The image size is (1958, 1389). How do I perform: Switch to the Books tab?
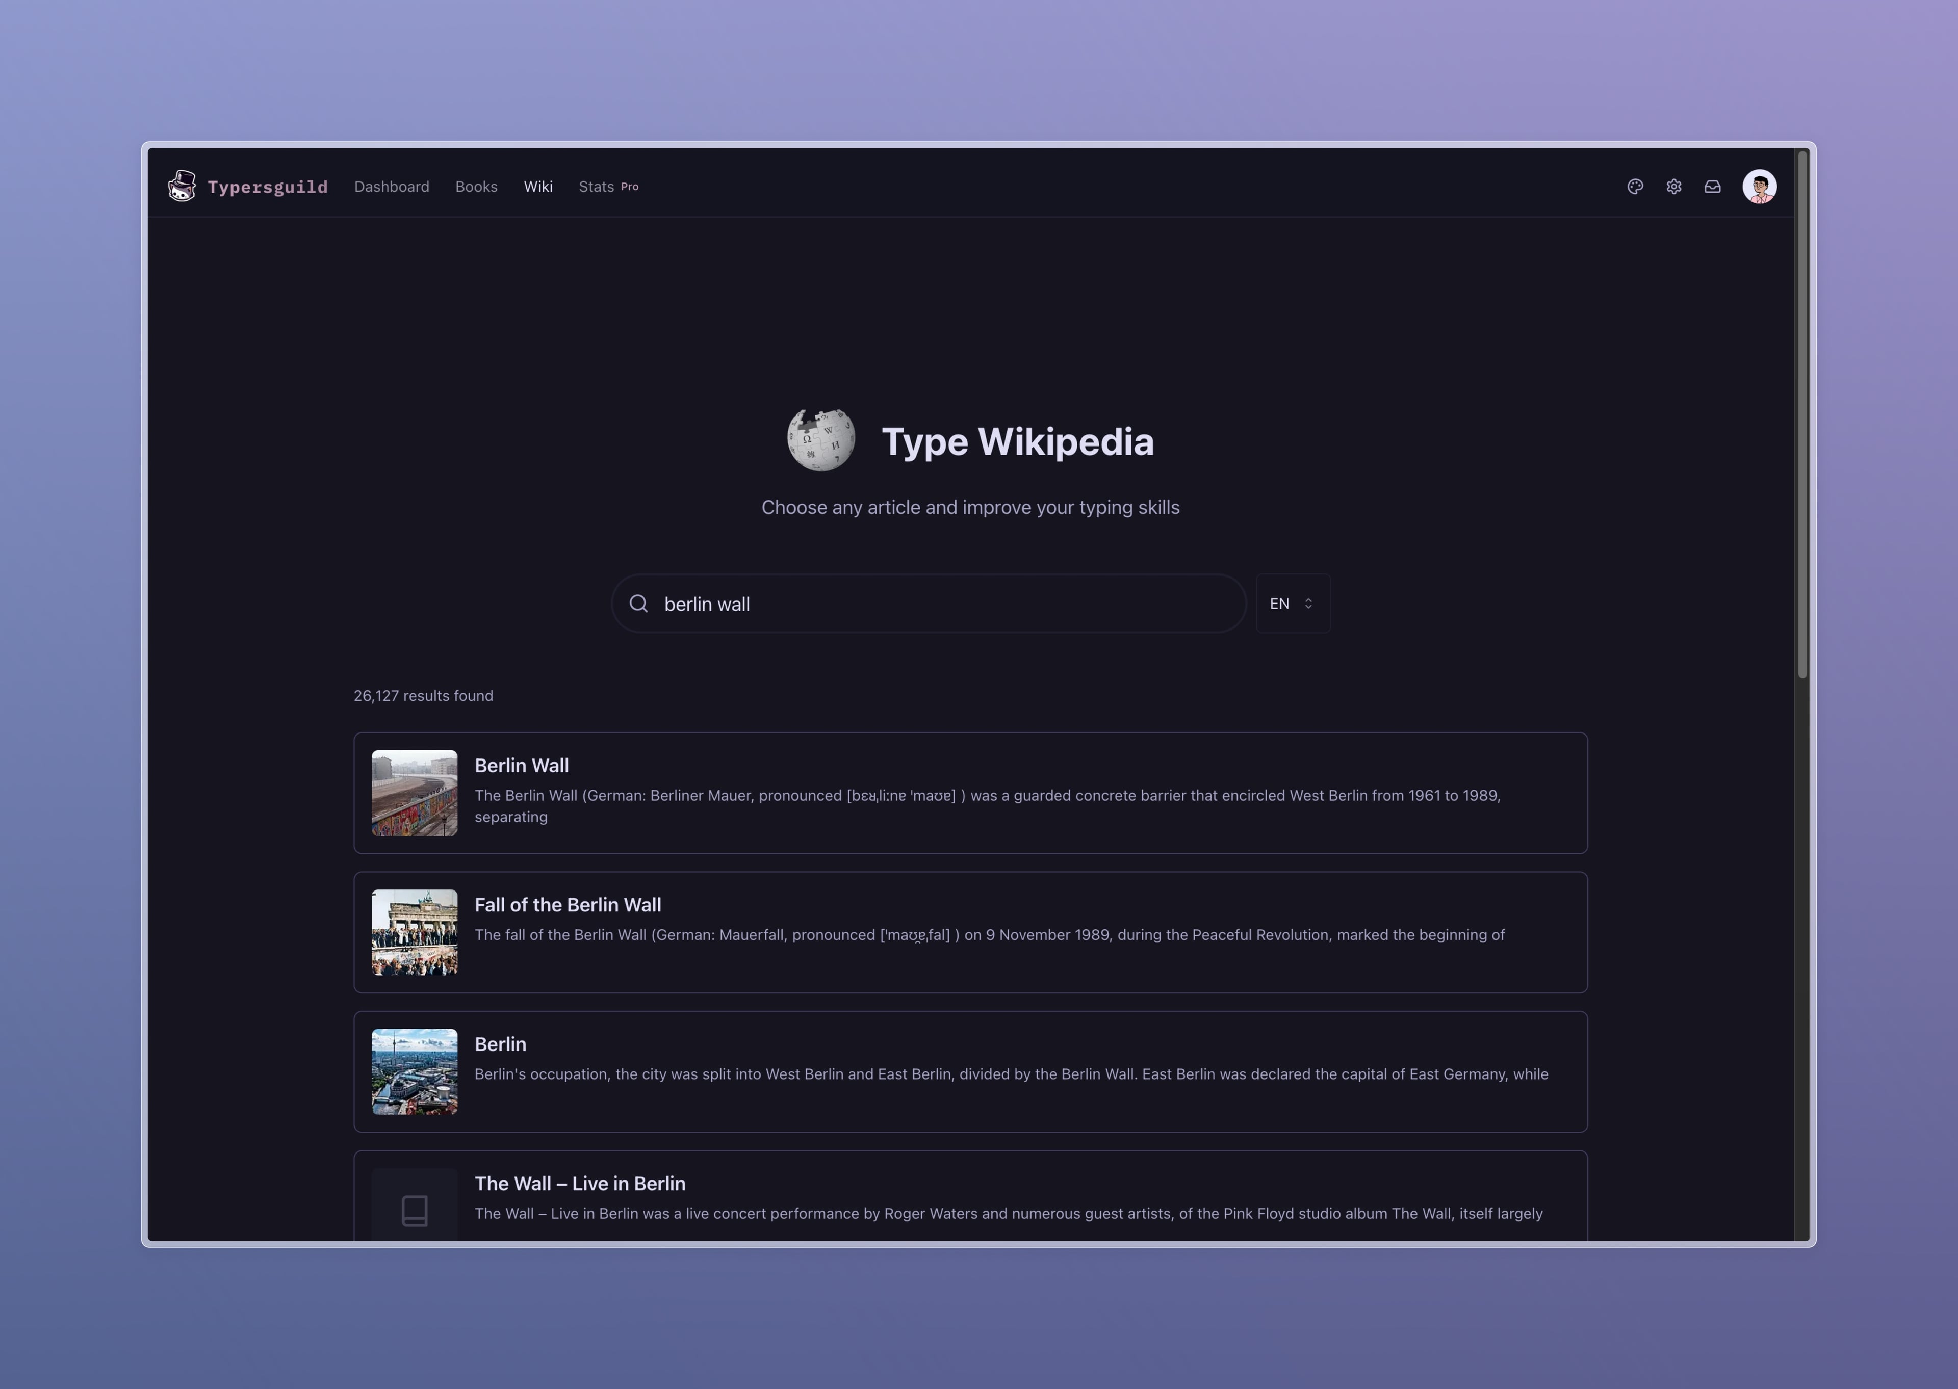(476, 187)
